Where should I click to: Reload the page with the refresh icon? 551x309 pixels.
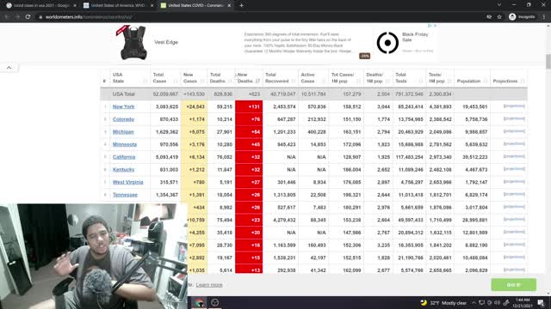tap(28, 17)
